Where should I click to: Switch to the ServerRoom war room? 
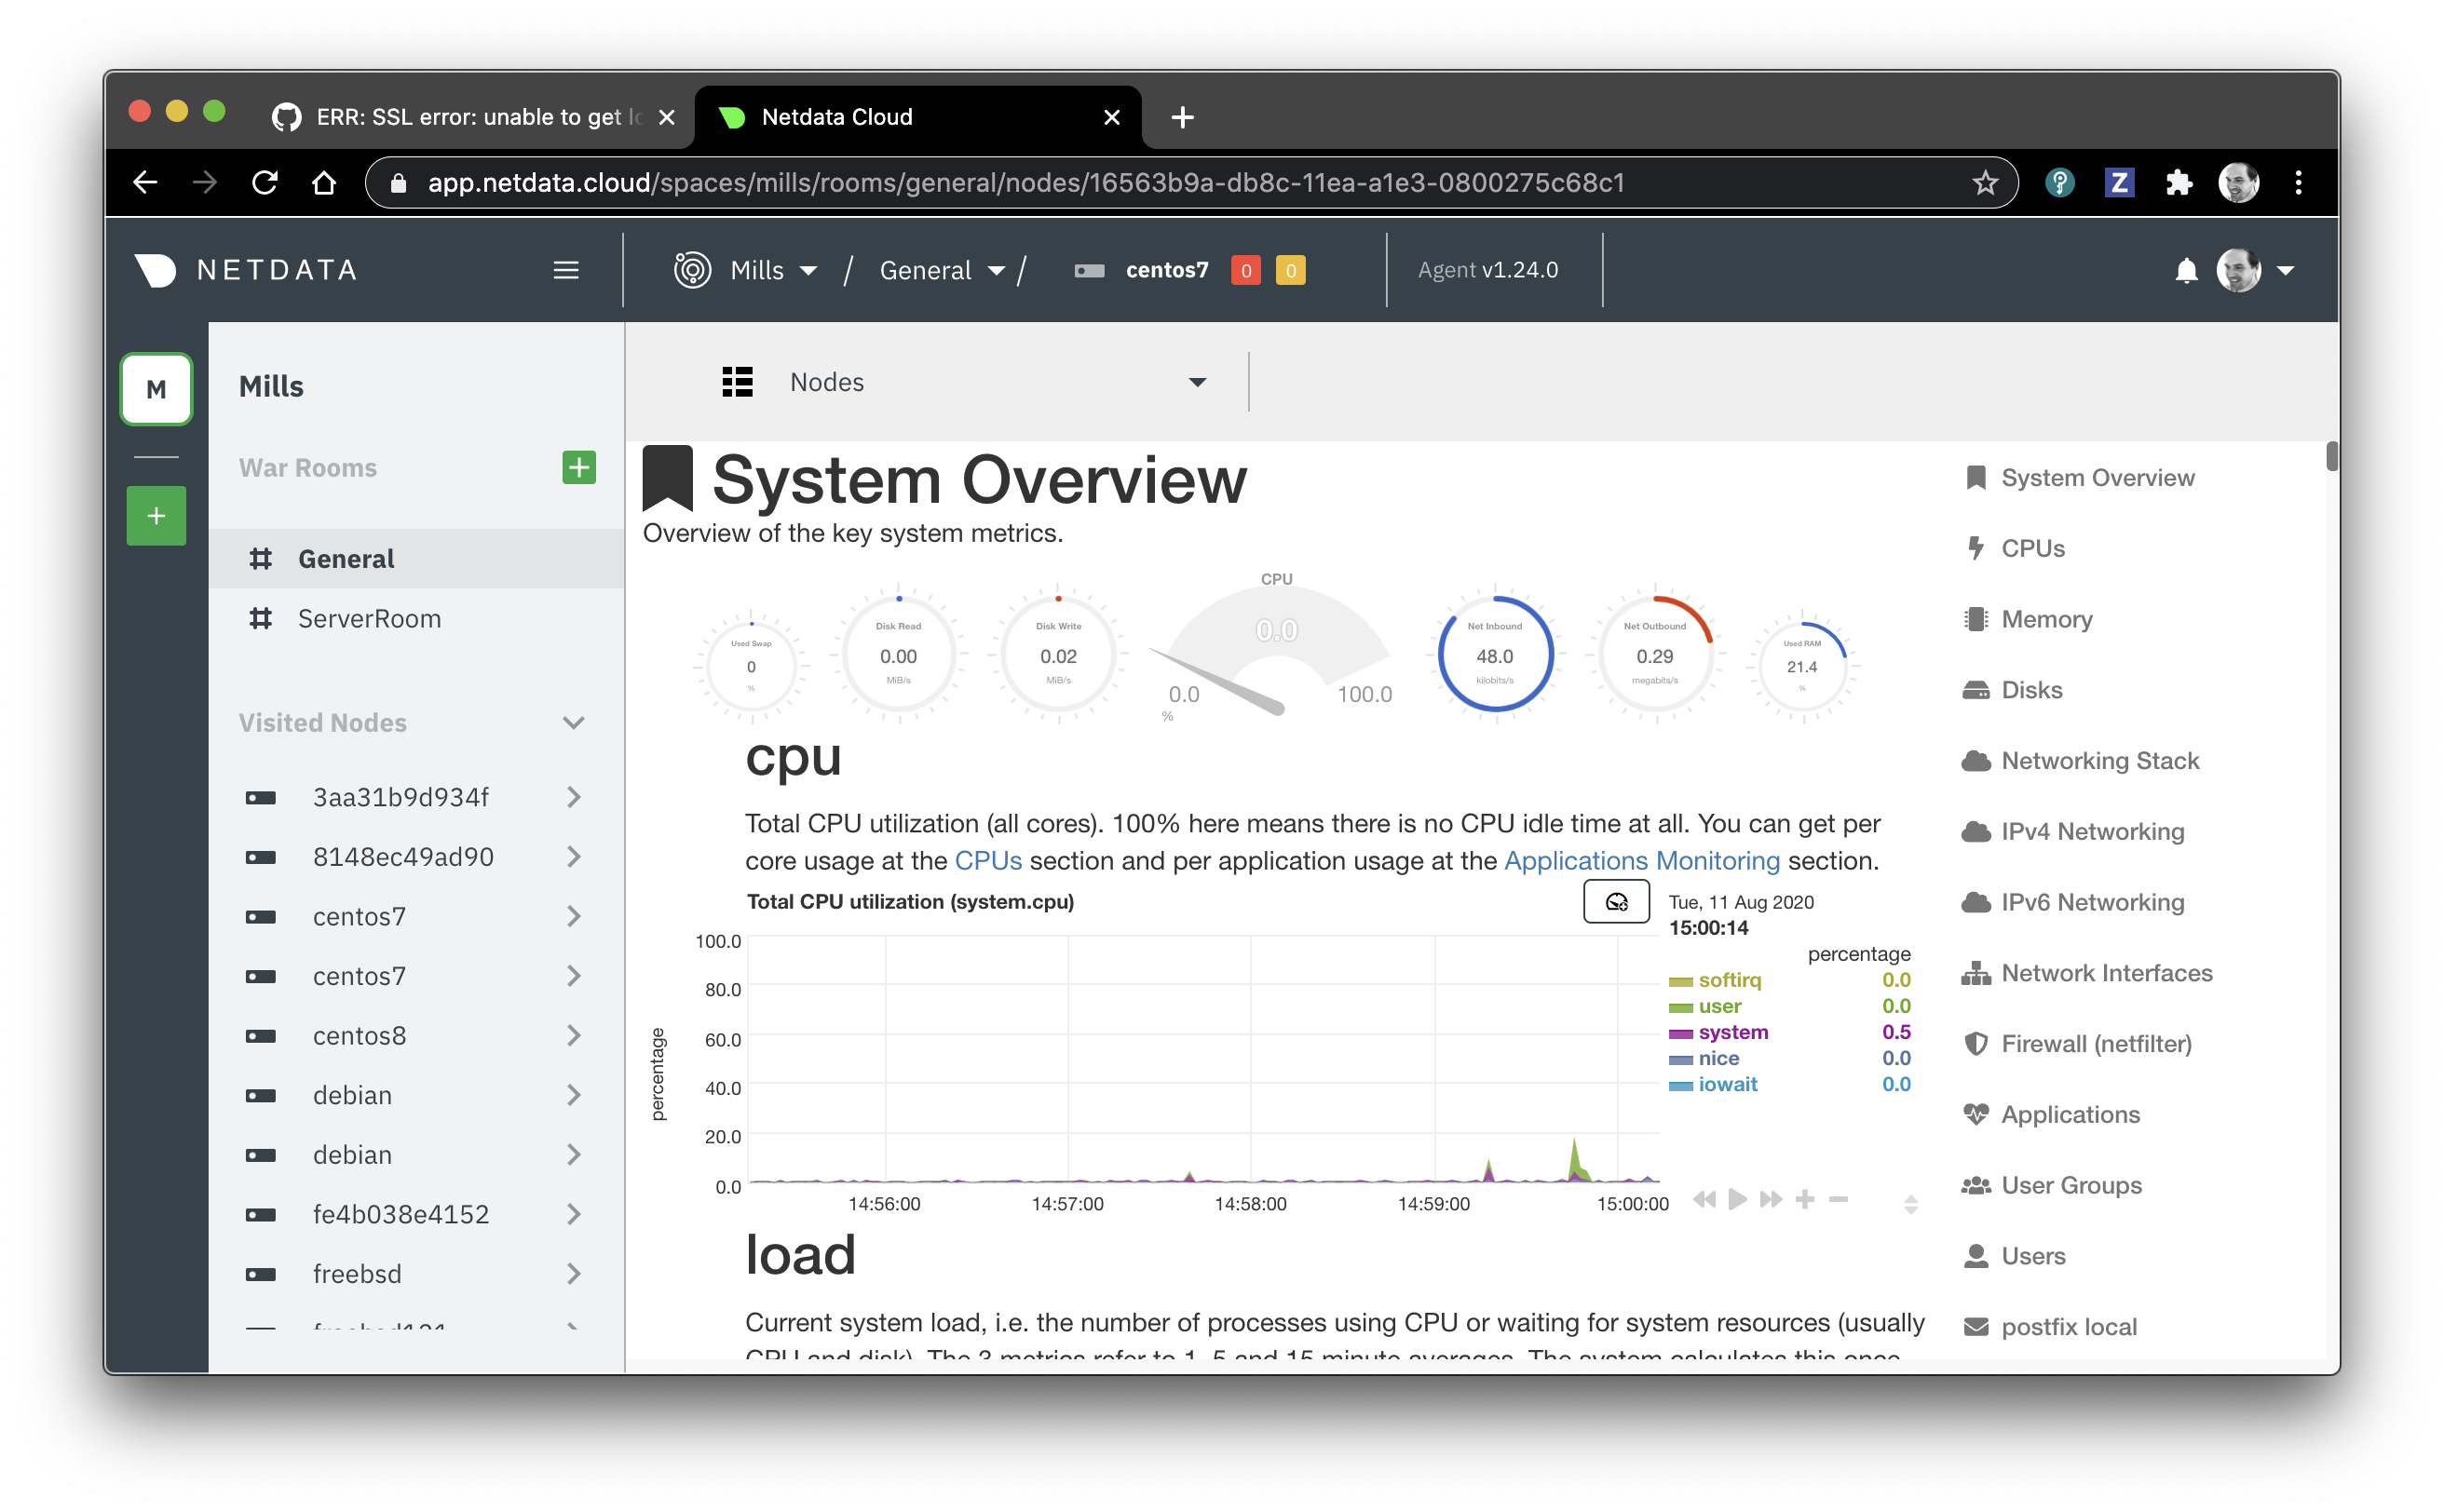369,618
